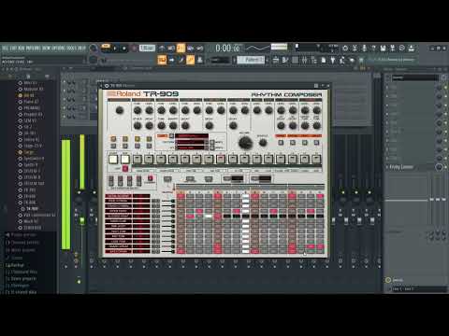The image size is (449, 336).
Task: Open the TR-909 plugin window options gear
Action: click(107, 86)
